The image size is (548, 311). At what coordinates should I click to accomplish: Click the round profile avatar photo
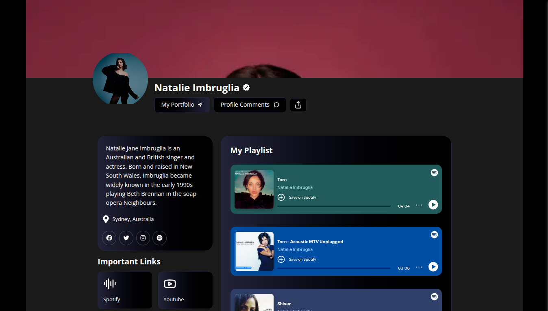[x=120, y=78]
